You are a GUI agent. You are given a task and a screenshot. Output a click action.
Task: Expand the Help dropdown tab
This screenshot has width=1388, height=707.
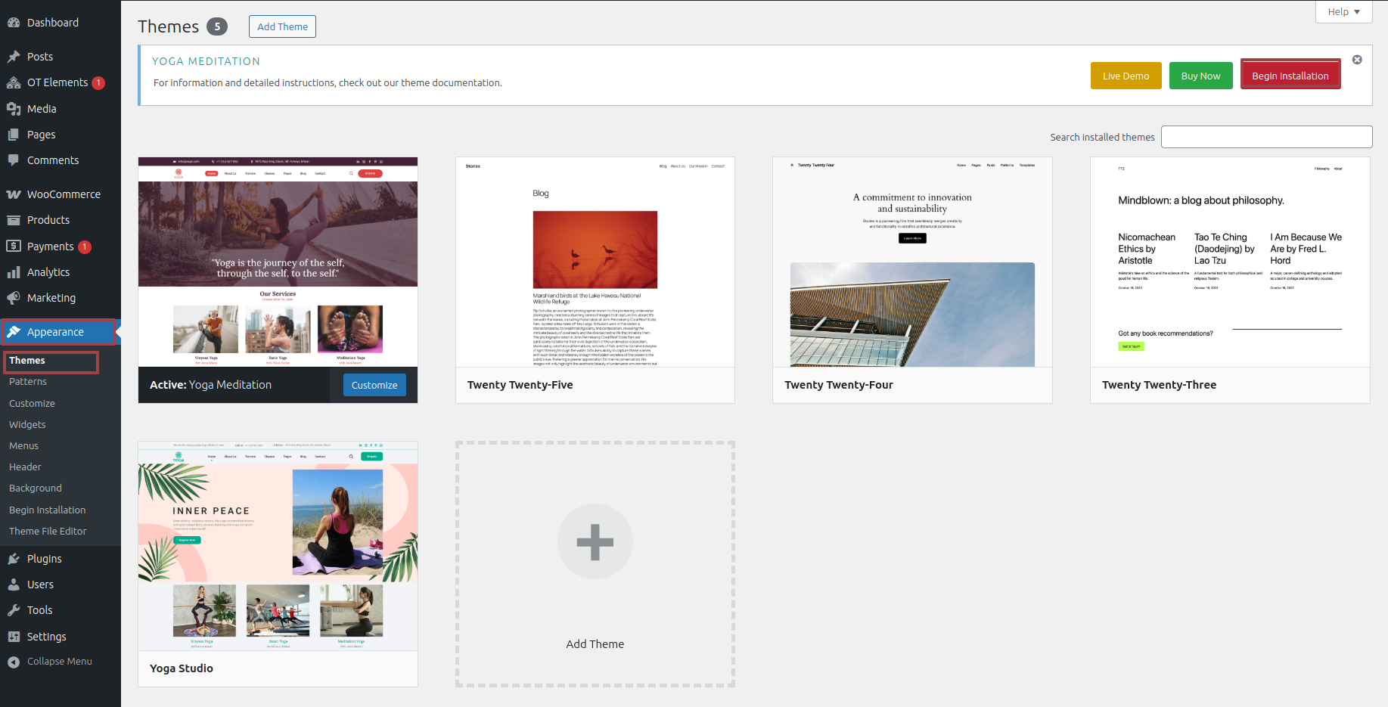(x=1343, y=11)
